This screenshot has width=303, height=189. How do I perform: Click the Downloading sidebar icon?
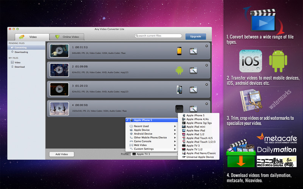(12, 52)
